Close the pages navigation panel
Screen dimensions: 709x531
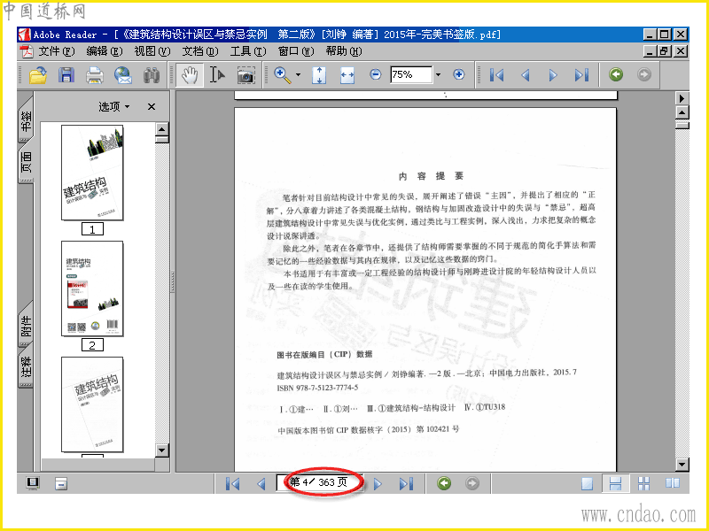click(152, 106)
